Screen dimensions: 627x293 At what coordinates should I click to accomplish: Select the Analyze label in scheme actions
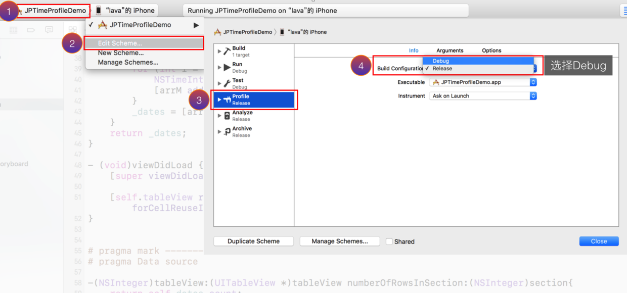[242, 113]
